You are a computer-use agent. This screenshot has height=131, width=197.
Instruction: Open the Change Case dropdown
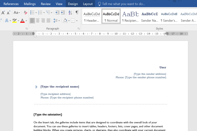[x=17, y=13]
